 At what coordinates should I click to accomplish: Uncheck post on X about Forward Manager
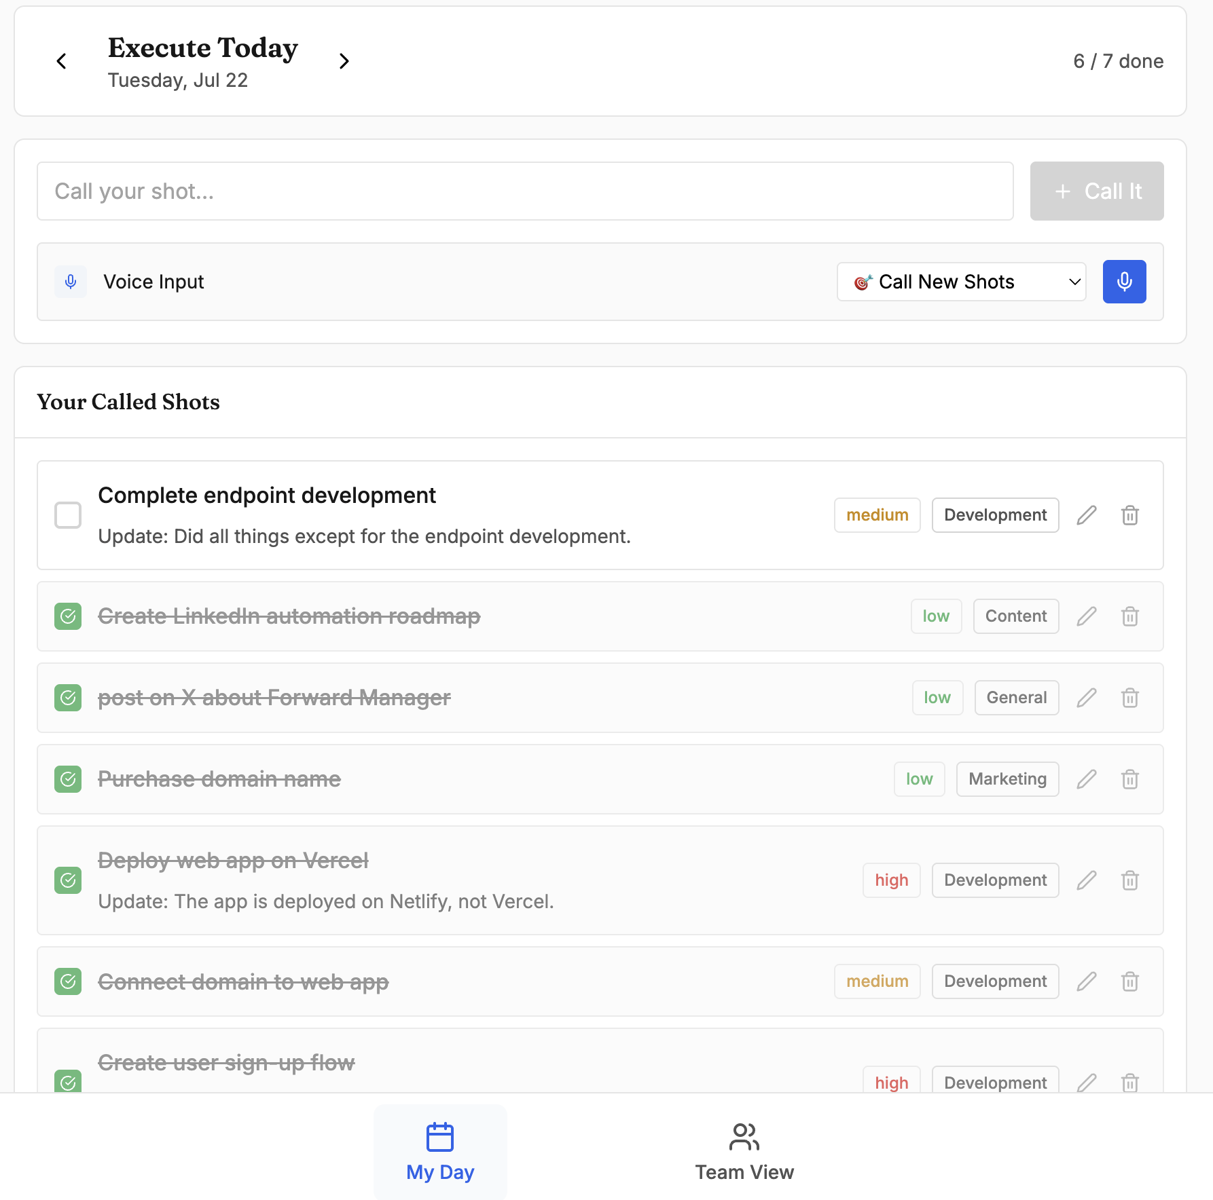tap(68, 698)
